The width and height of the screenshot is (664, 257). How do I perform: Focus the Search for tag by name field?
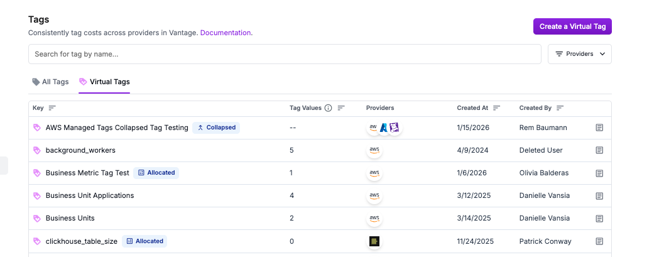click(285, 54)
